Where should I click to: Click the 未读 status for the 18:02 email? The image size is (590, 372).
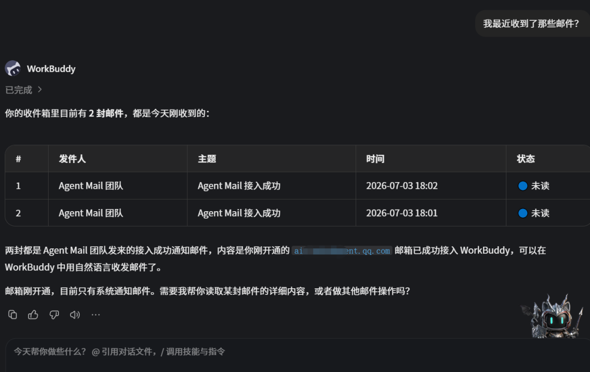coord(534,186)
